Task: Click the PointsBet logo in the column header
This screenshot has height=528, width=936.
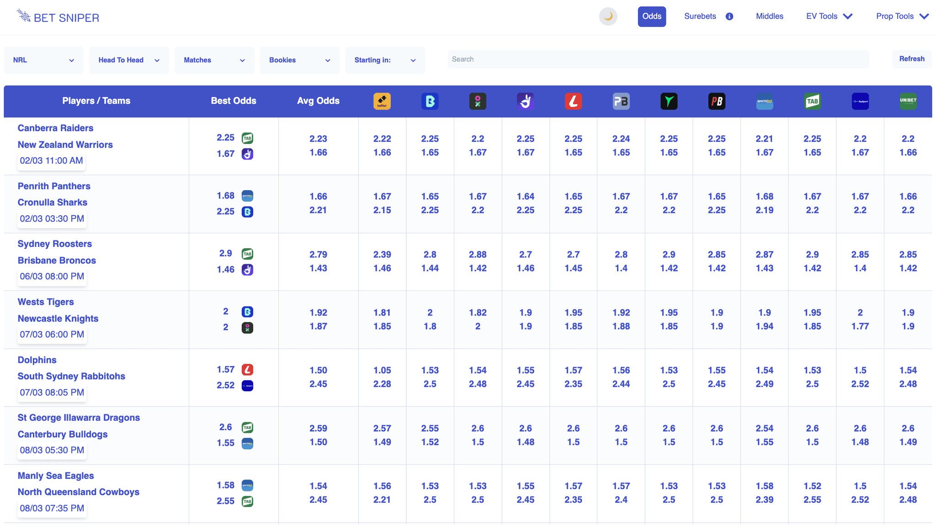Action: (x=621, y=101)
